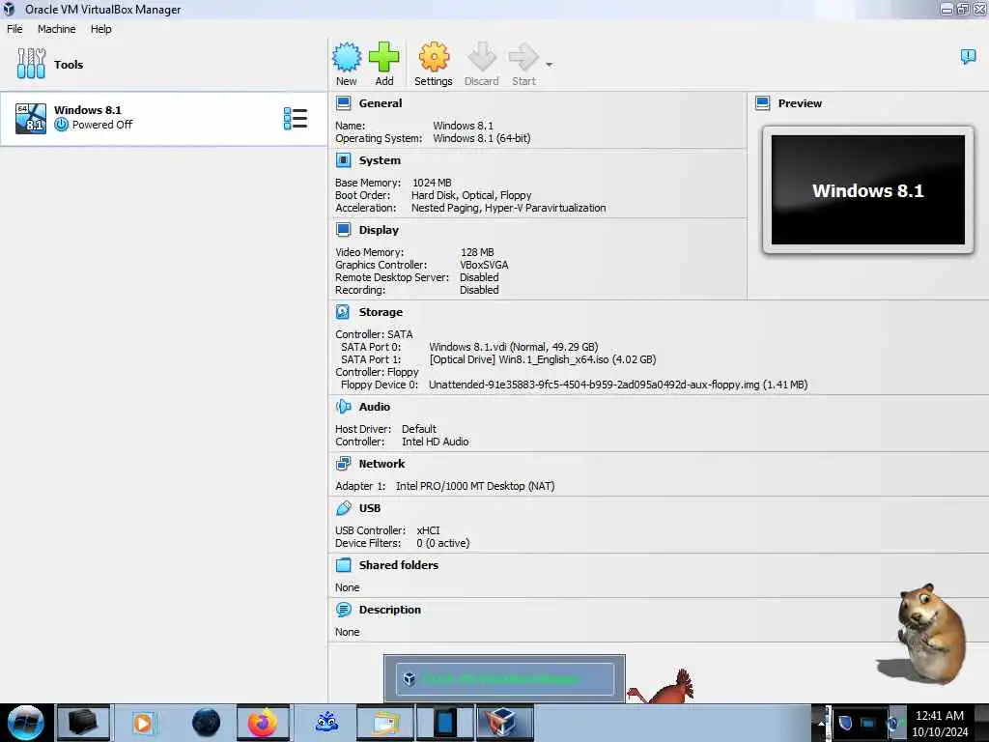Click the Audio section speaker icon
989x742 pixels.
point(343,407)
